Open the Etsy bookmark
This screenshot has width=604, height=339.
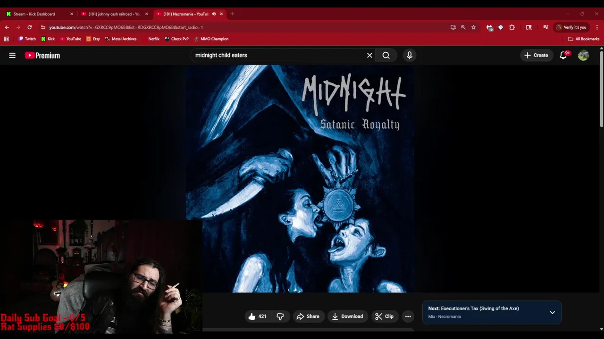point(93,39)
